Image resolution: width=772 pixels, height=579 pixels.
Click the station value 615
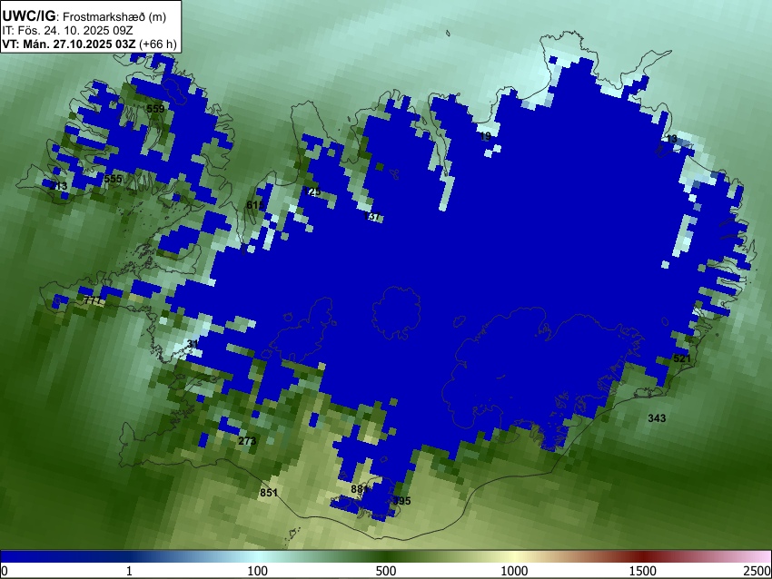[x=255, y=204]
